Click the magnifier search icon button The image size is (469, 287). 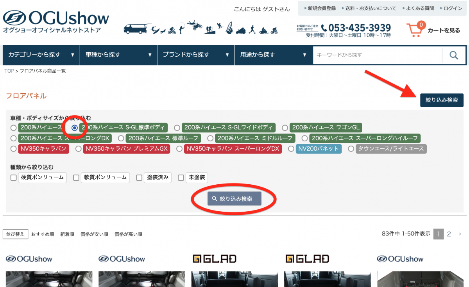tap(454, 55)
